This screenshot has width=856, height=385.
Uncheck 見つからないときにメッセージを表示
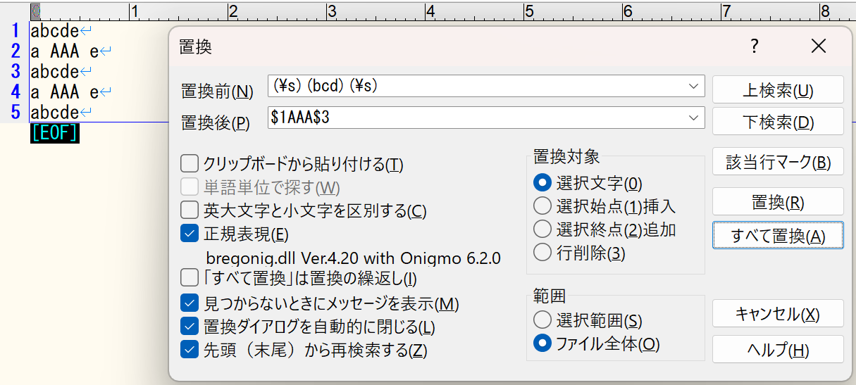pos(190,304)
